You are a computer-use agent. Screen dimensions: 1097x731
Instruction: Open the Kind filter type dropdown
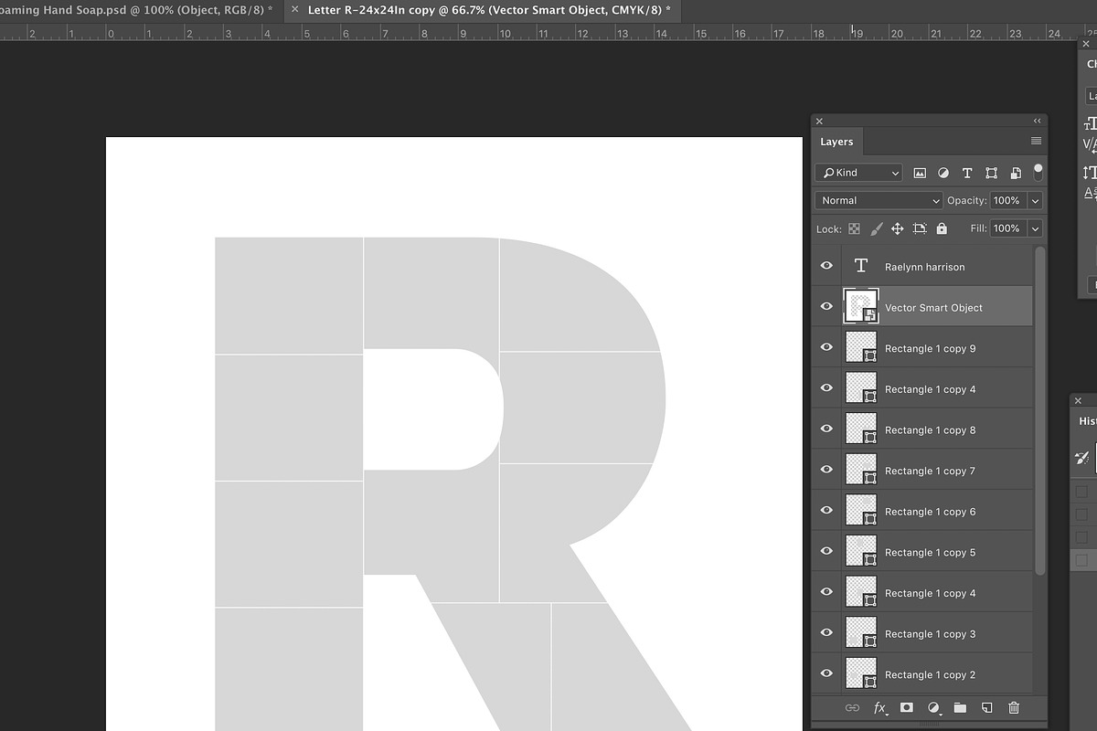click(x=858, y=173)
